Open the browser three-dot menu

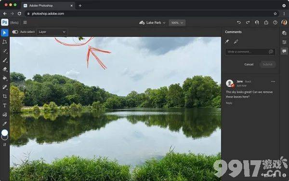click(284, 14)
